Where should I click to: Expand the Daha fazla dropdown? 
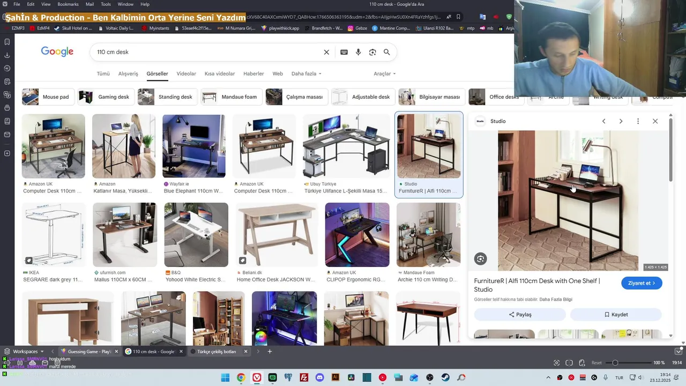(306, 73)
